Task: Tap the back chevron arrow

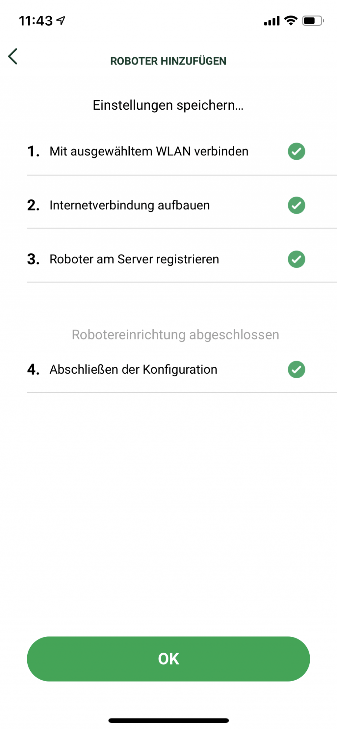Action: 13,56
